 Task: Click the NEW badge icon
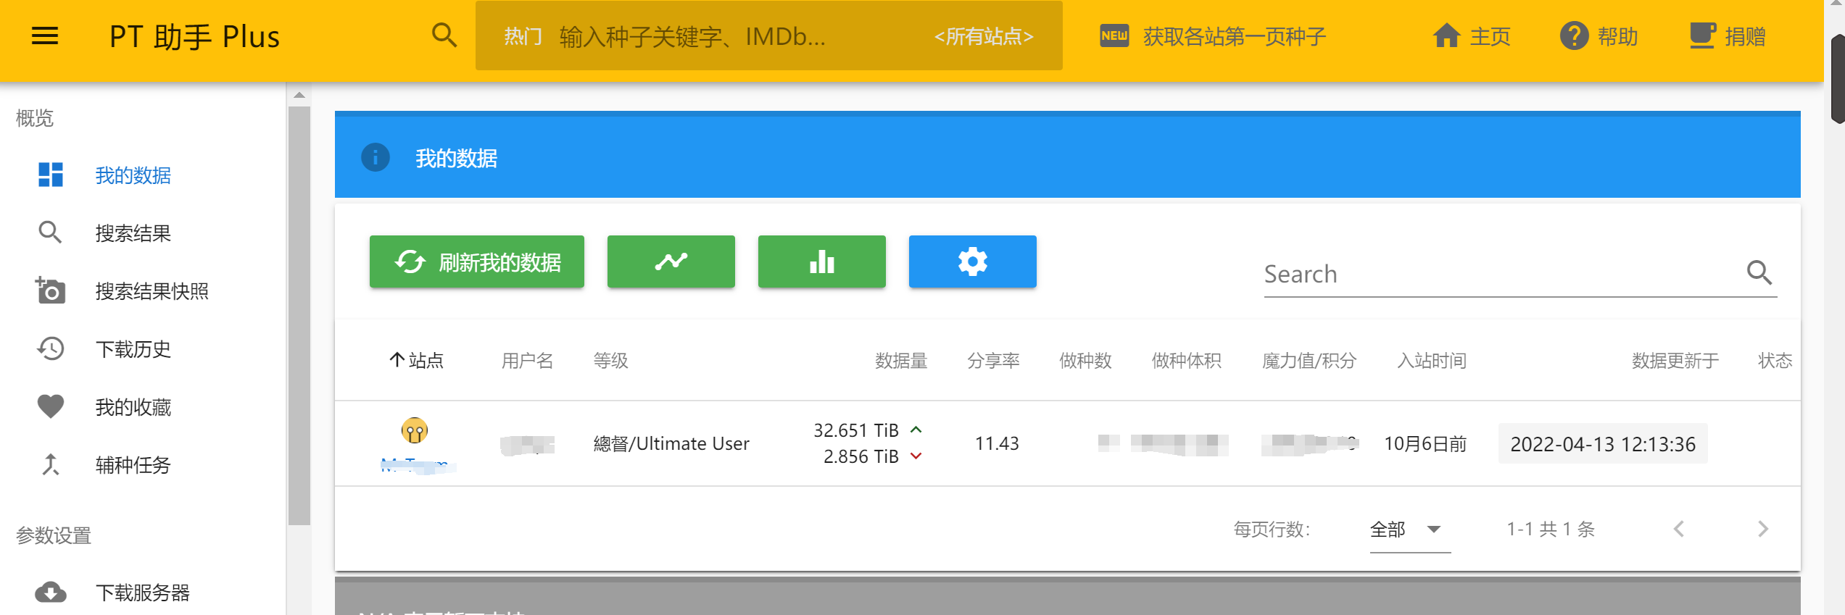[1114, 35]
